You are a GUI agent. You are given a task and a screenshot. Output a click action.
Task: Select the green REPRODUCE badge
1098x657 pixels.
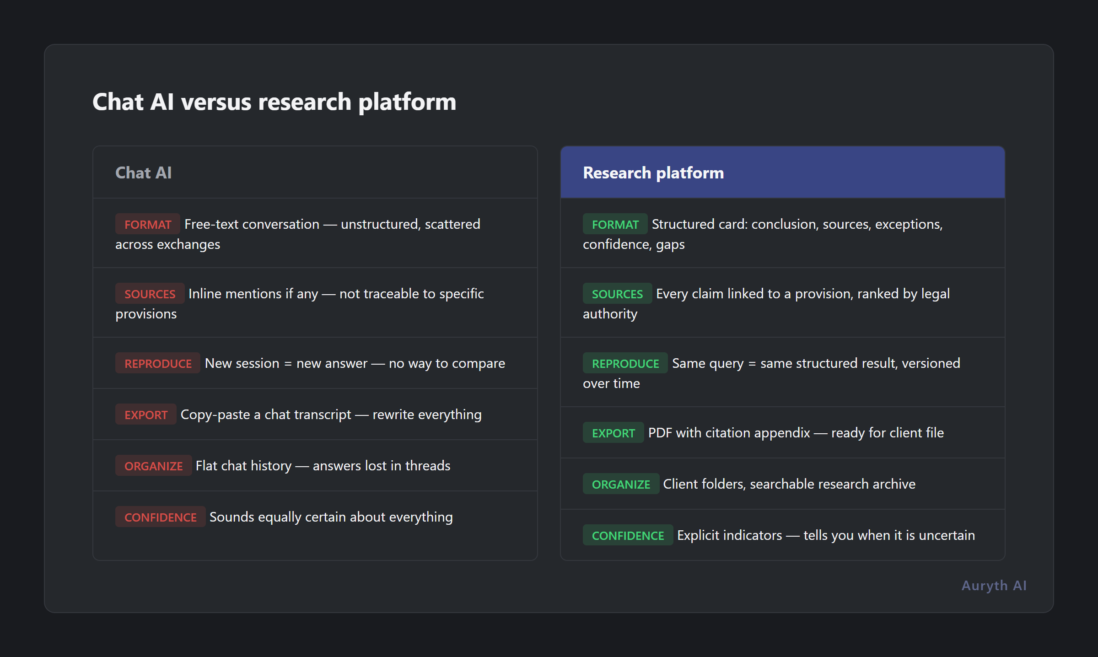click(x=625, y=363)
